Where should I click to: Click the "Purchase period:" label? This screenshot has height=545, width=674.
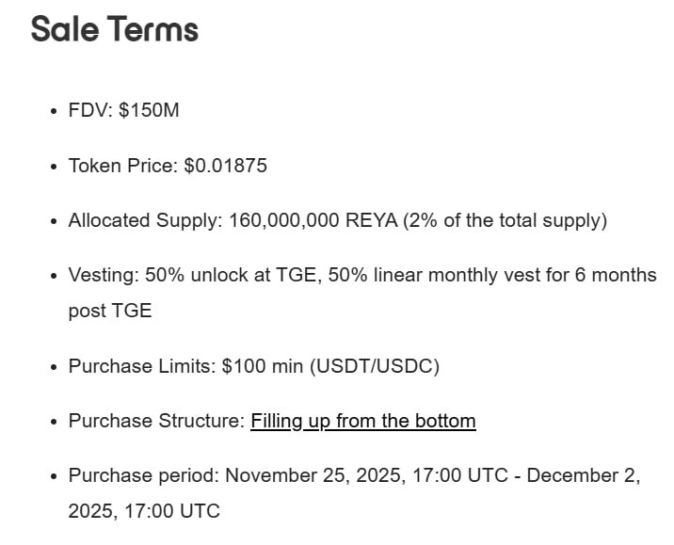click(143, 475)
